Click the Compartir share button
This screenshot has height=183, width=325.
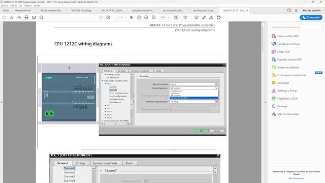coord(311,17)
